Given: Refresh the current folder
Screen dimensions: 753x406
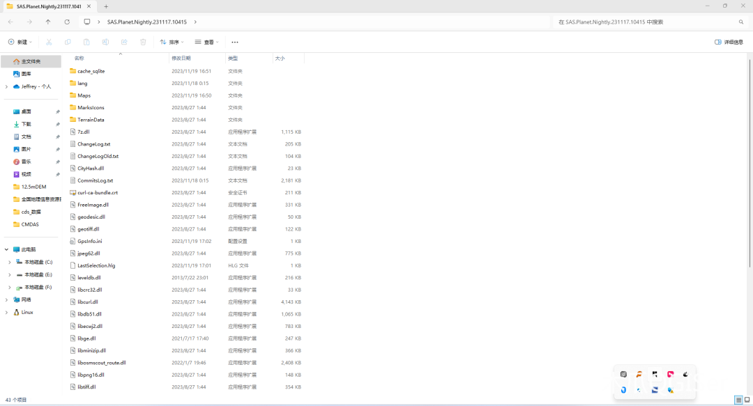Looking at the screenshot, I should coord(67,22).
